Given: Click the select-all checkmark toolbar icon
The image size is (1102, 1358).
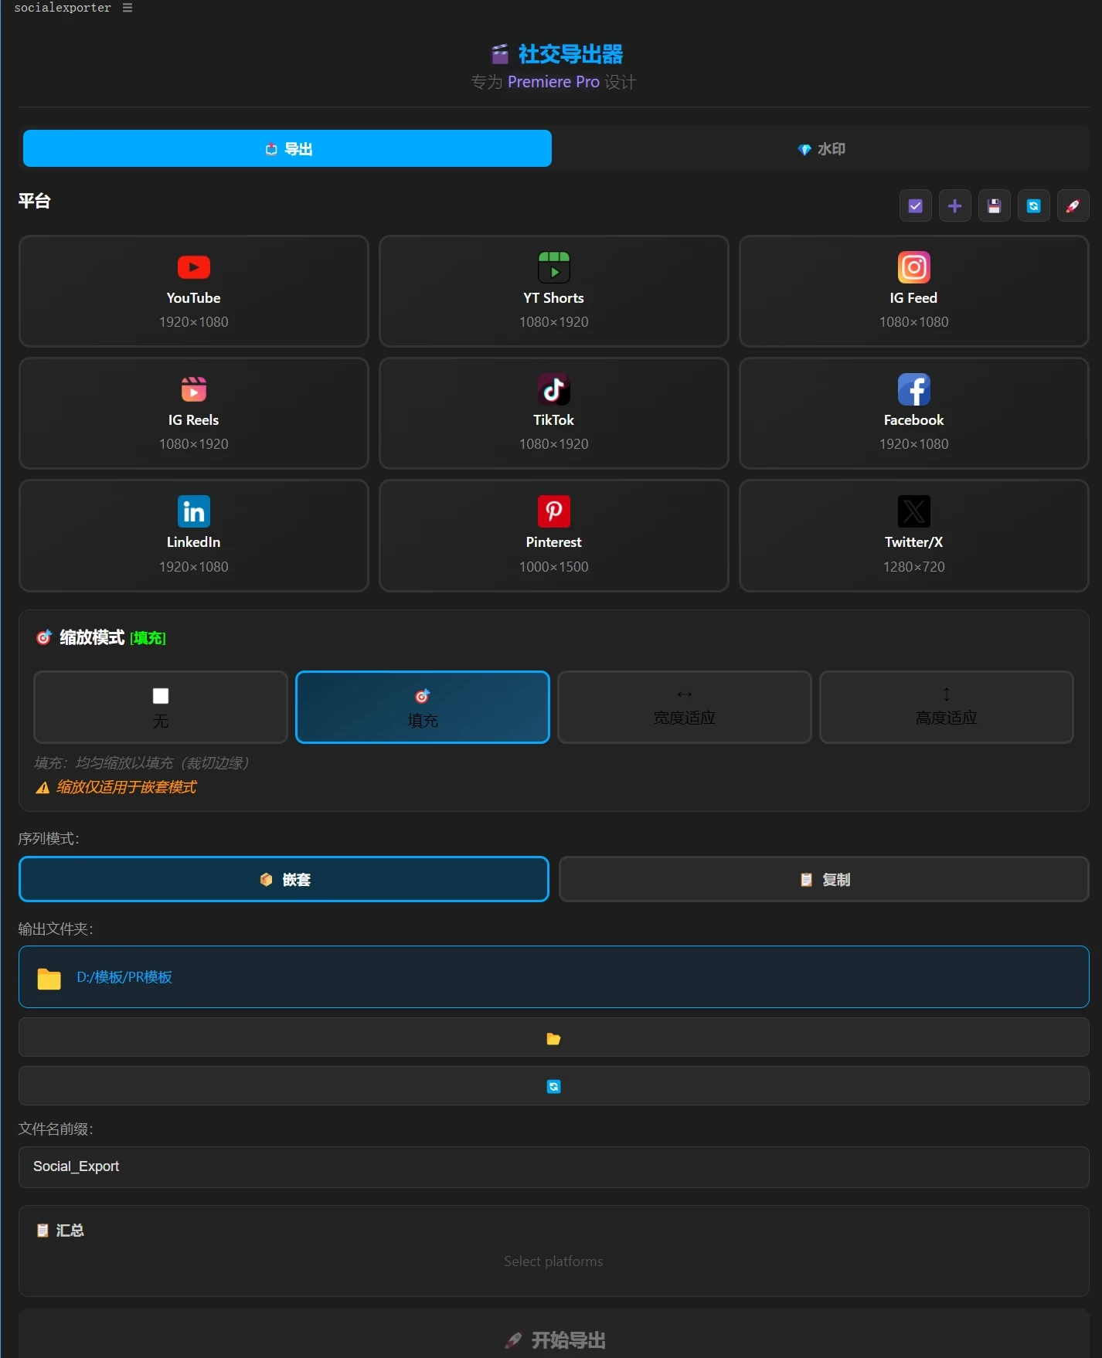Looking at the screenshot, I should tap(916, 205).
